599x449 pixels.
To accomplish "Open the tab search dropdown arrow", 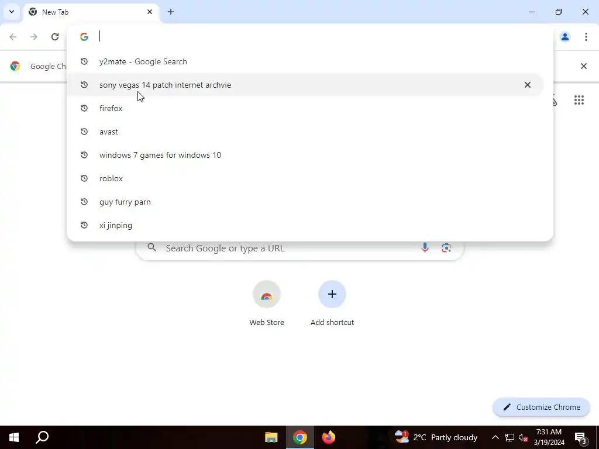I will (12, 12).
